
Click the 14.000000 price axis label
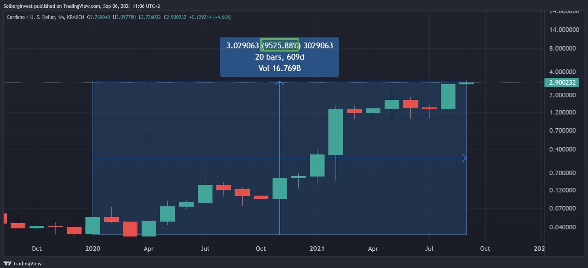tap(564, 30)
